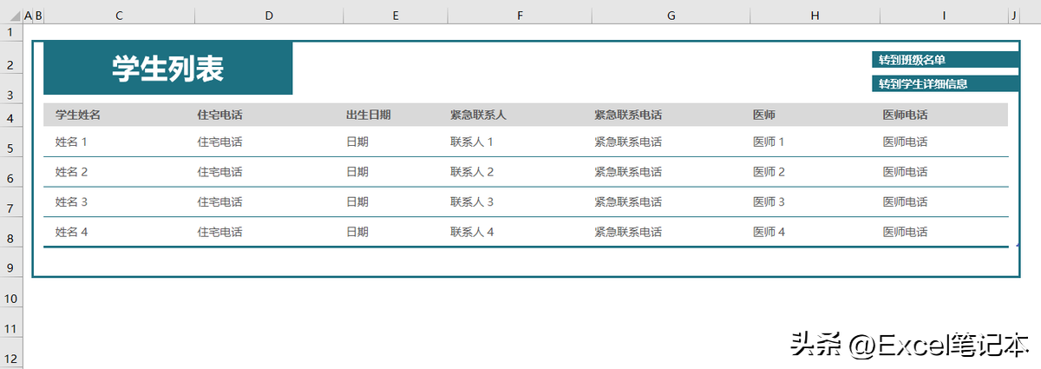
Task: Select 住宅电话 cell in 姓名 1 row
Action: pyautogui.click(x=269, y=142)
